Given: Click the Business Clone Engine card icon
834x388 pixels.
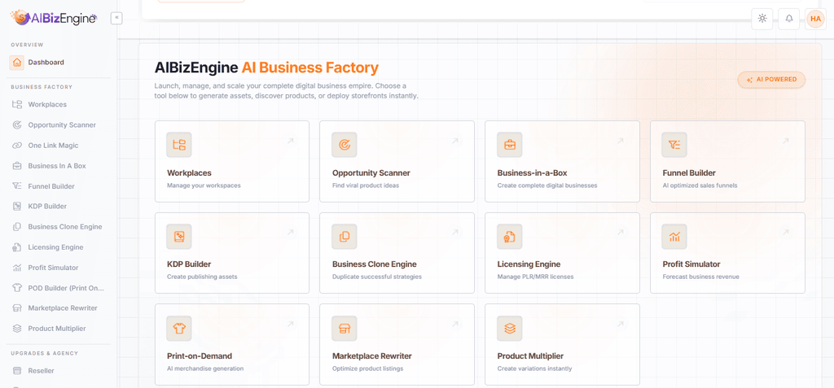Looking at the screenshot, I should pos(345,237).
